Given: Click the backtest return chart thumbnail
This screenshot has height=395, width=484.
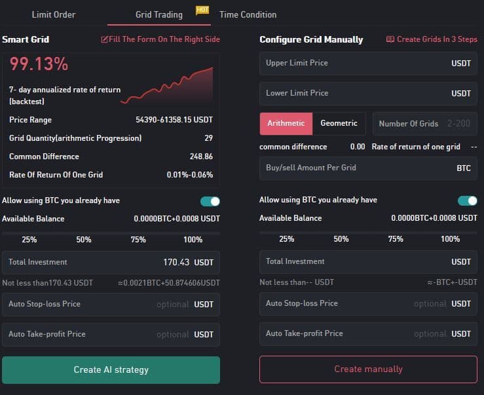Looking at the screenshot, I should coord(167,85).
